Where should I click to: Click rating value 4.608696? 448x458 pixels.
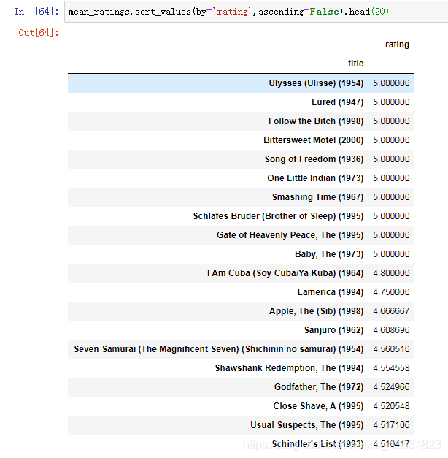pos(391,330)
